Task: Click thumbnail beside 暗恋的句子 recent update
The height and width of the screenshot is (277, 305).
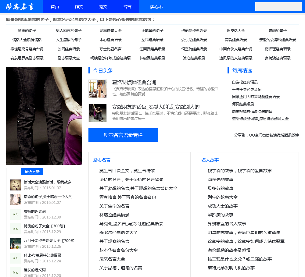Action: (16, 199)
